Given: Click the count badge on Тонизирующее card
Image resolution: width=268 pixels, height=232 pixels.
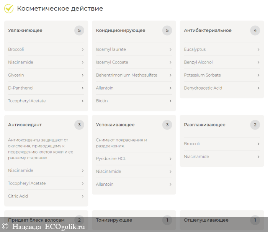Looking at the screenshot, I should tap(167, 220).
